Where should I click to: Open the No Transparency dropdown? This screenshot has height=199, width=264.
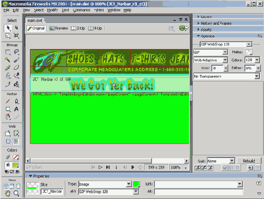pos(226,76)
